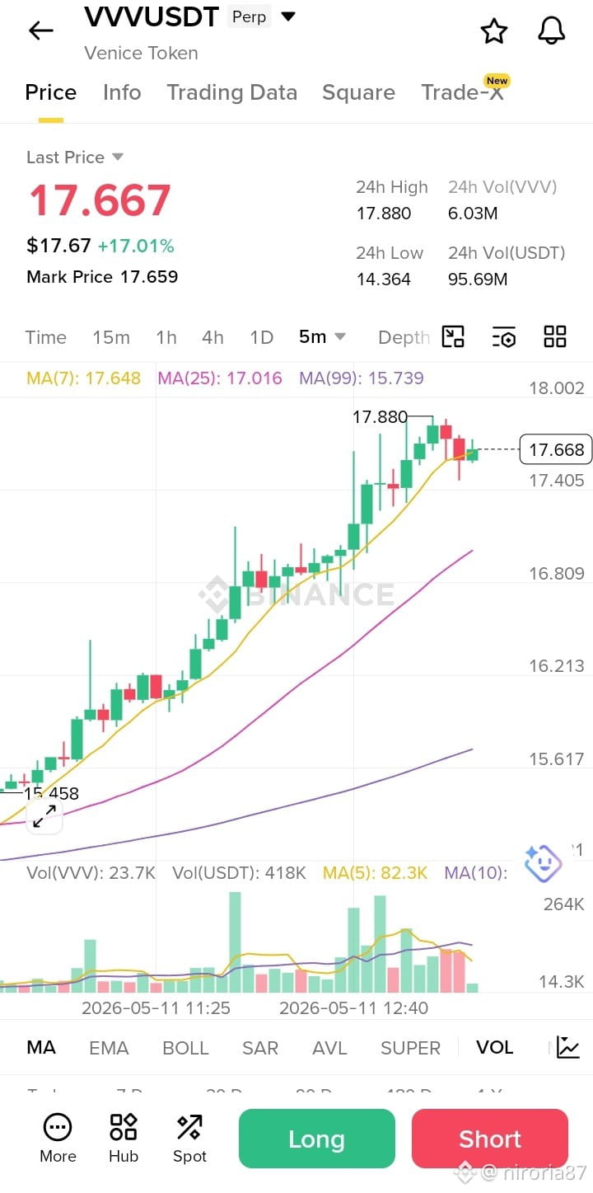Tap the red Short button
The height and width of the screenshot is (1193, 593).
pos(490,1139)
